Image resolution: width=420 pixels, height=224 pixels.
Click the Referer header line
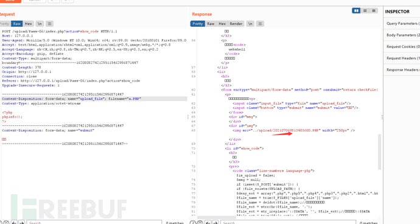coord(71,80)
